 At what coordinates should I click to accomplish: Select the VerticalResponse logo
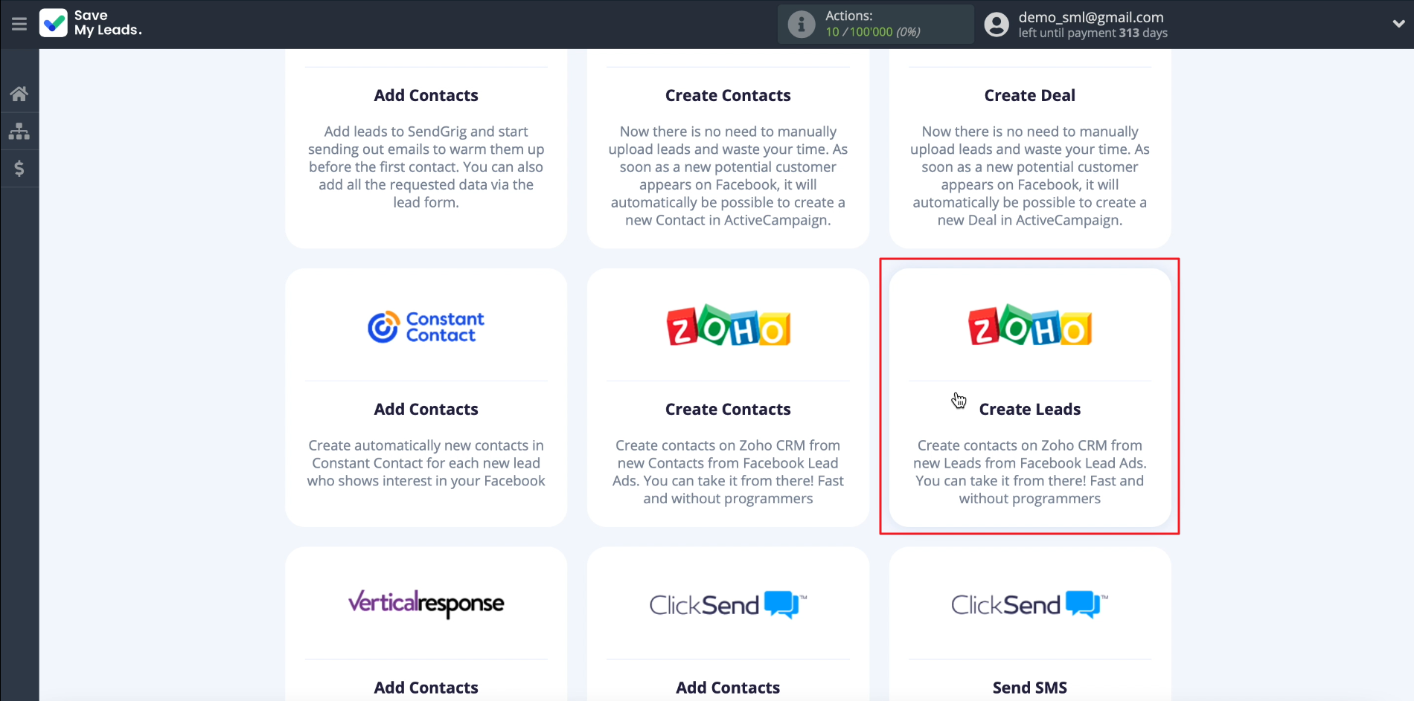click(x=426, y=604)
